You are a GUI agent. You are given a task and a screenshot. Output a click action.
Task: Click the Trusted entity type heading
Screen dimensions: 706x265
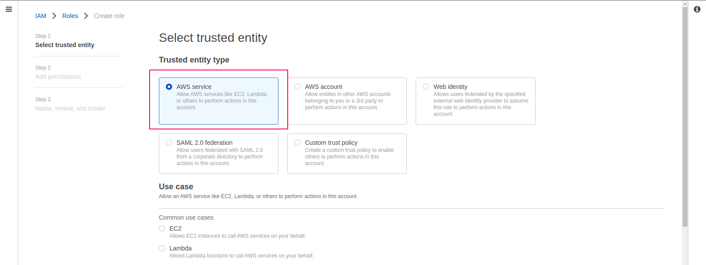[x=194, y=60]
